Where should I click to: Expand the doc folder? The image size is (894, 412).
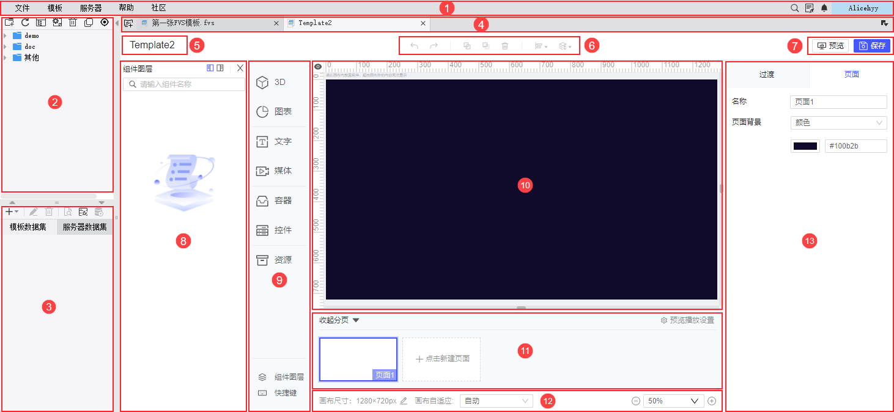point(6,46)
